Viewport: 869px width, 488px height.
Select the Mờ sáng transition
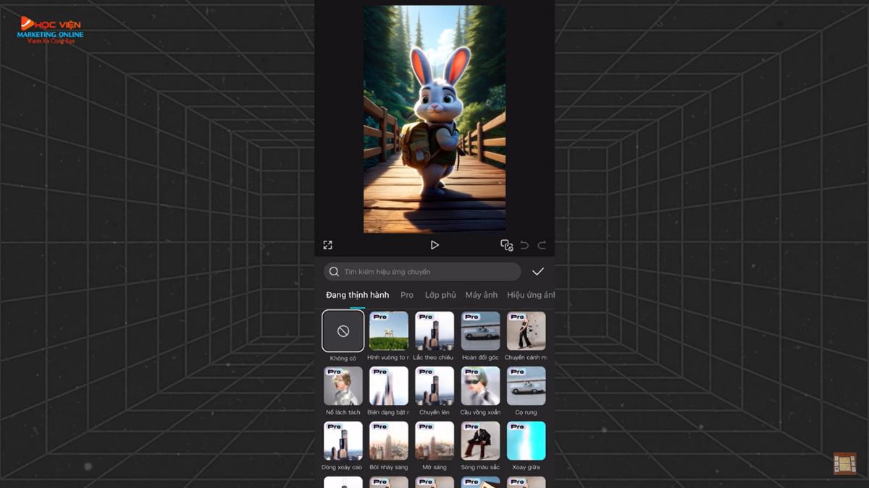click(434, 441)
